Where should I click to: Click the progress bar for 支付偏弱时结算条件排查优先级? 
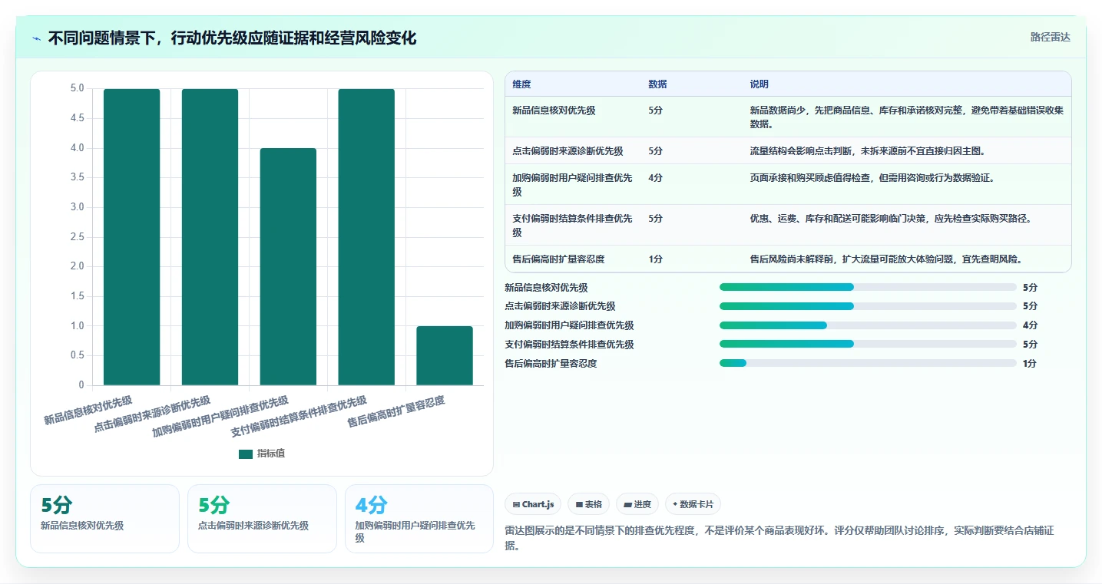pos(868,344)
